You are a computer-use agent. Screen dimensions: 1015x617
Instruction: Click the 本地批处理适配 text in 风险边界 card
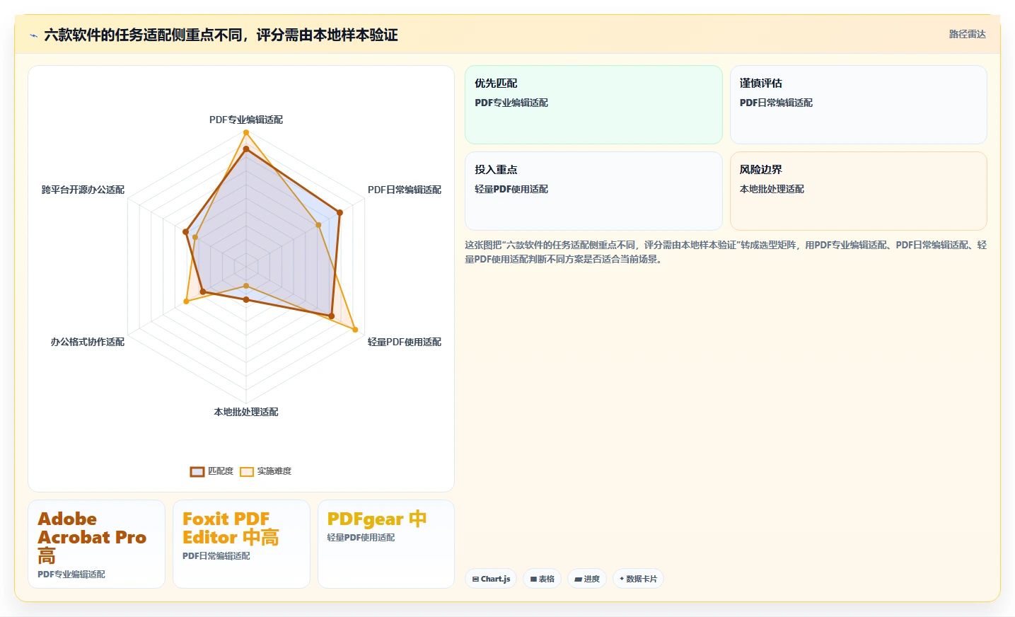(x=772, y=189)
